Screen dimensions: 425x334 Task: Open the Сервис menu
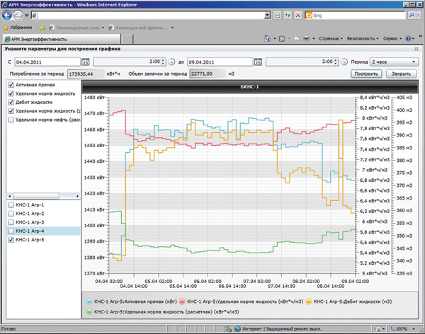[392, 39]
